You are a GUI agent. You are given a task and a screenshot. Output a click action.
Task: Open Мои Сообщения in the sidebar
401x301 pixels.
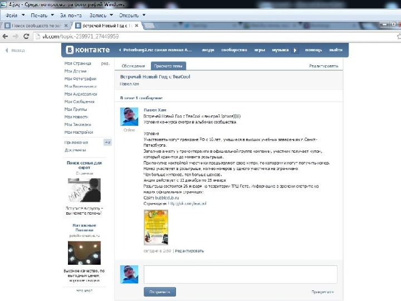tap(79, 101)
